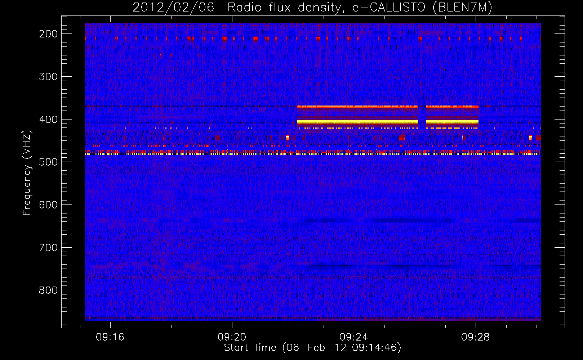
Task: Click the 700 frequency tick label
Action: point(48,248)
